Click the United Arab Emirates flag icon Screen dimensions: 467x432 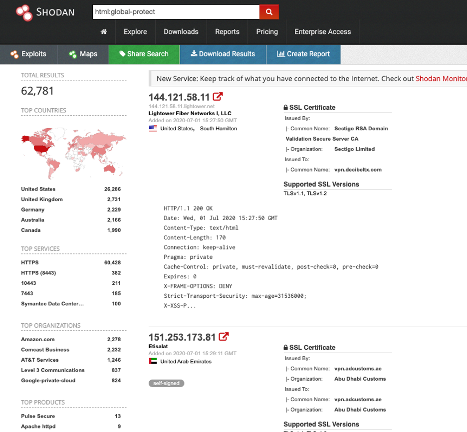click(x=153, y=361)
